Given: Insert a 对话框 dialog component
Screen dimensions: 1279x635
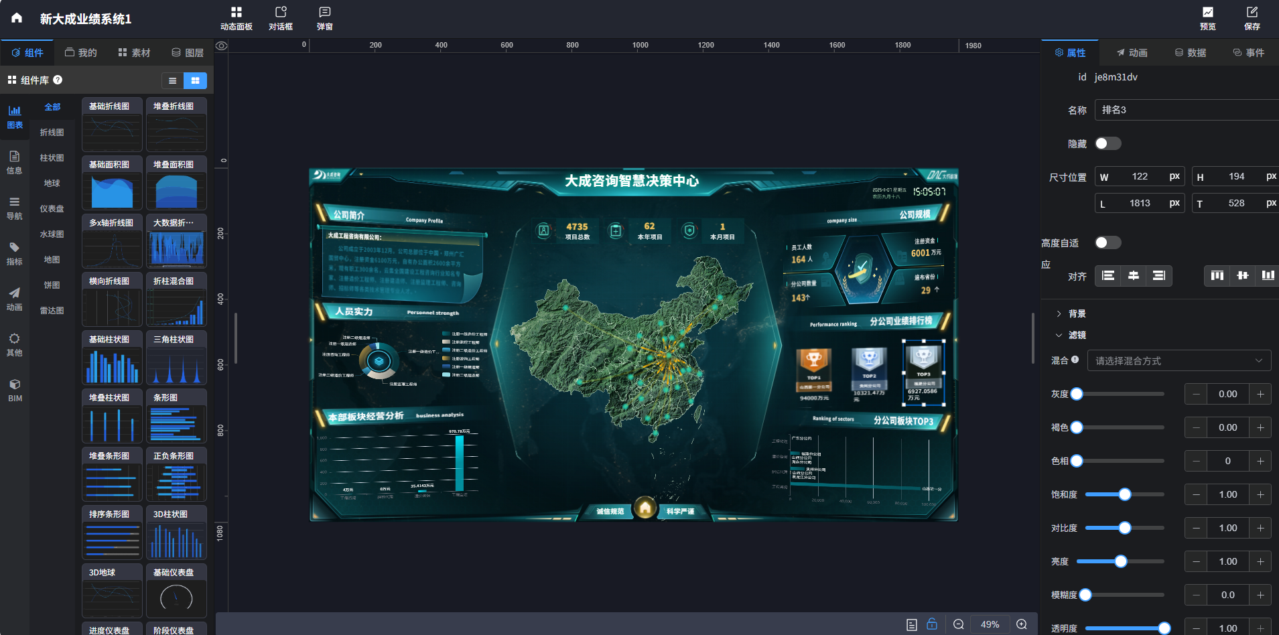Looking at the screenshot, I should pyautogui.click(x=281, y=18).
